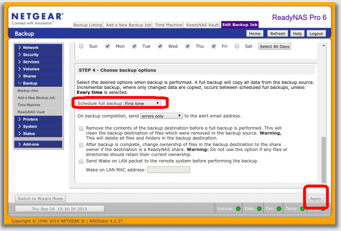This screenshot has width=341, height=231.
Task: Switch to the Backup Listing tab
Action: [x=88, y=25]
